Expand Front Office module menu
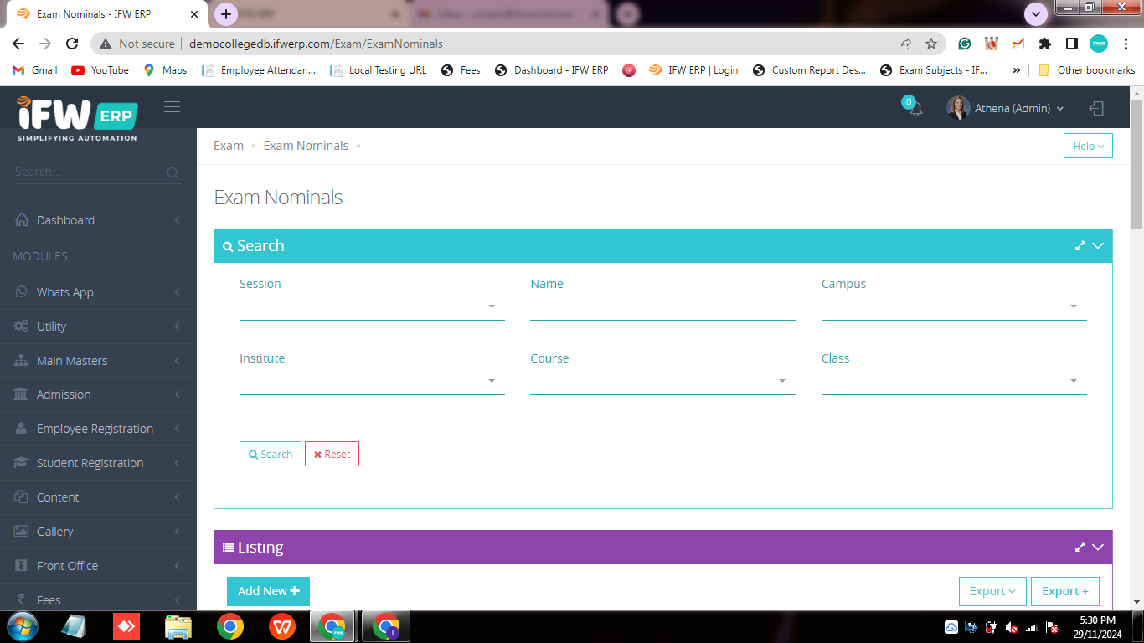The image size is (1144, 643). (98, 566)
